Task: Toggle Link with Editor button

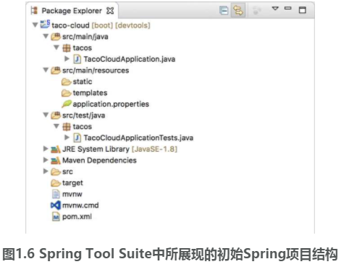Action: (238, 10)
